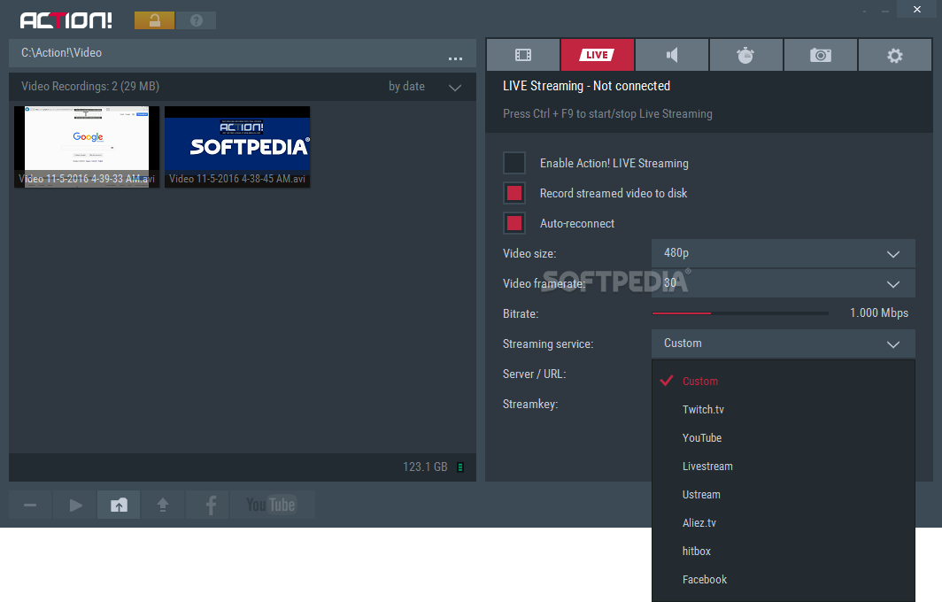Click the help question mark icon
The image size is (942, 602).
(x=197, y=20)
